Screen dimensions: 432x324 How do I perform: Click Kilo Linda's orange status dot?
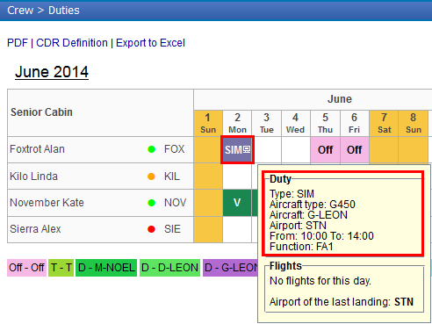[x=151, y=176]
